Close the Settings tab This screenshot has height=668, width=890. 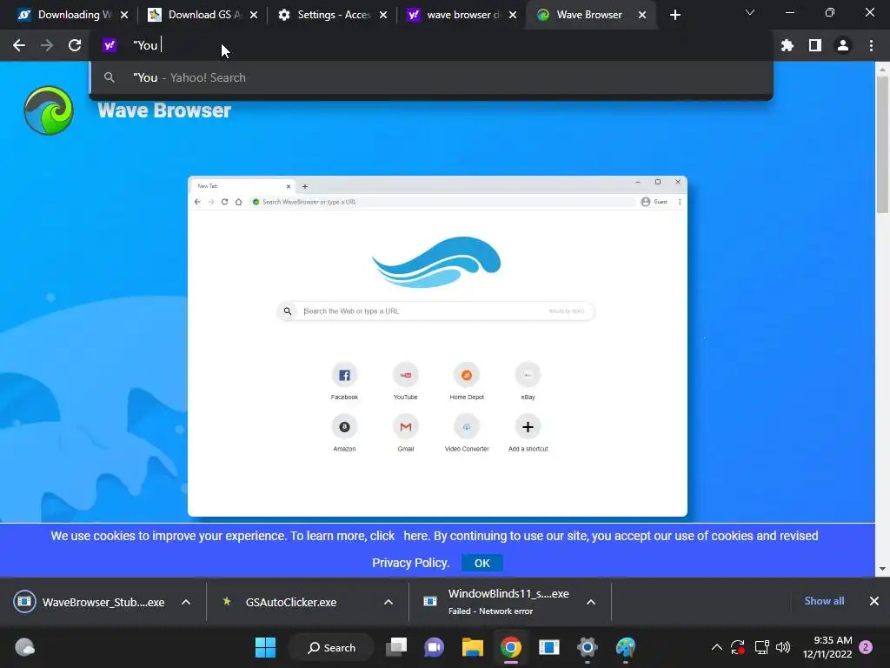click(383, 15)
